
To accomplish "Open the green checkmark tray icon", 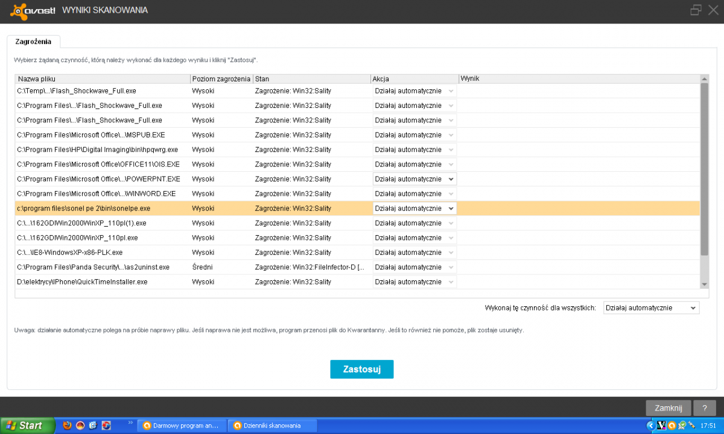I will [681, 426].
